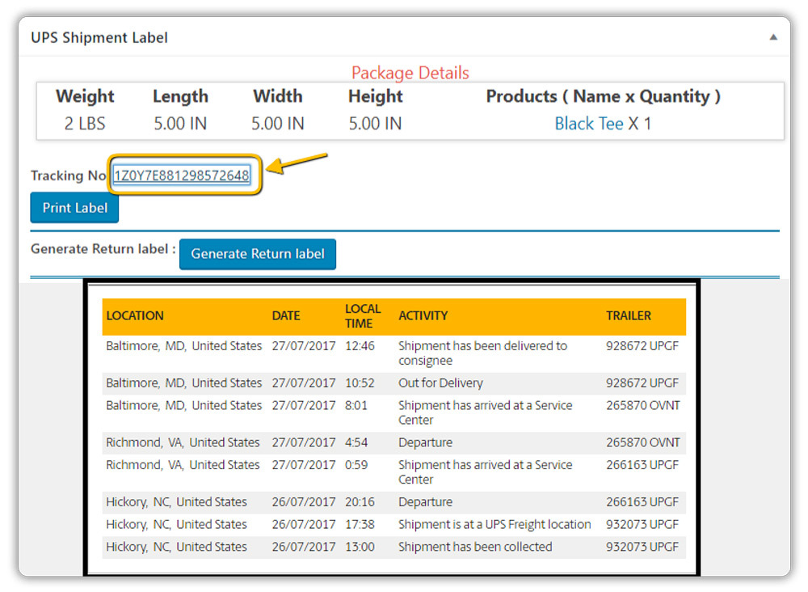This screenshot has height=592, width=808.
Task: Select Baltimore, MD location in 10:52 row
Action: tap(184, 383)
